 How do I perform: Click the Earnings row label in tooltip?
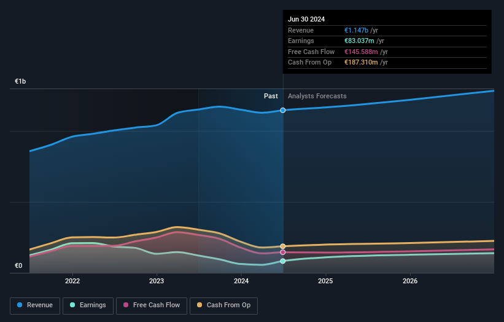(301, 41)
